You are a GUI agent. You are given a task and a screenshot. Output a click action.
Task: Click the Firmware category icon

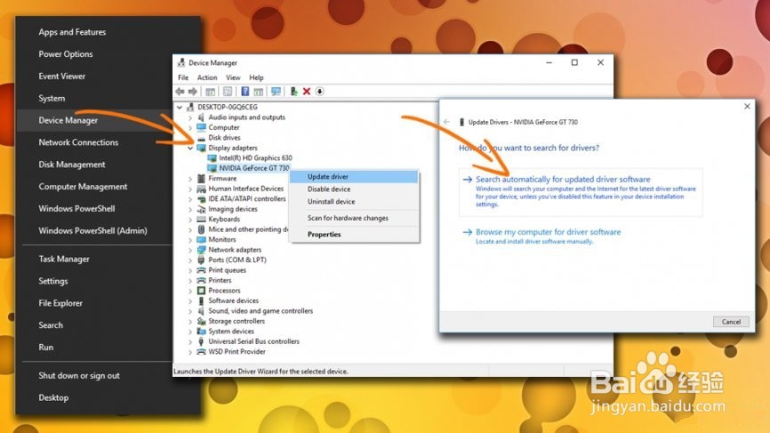[201, 178]
